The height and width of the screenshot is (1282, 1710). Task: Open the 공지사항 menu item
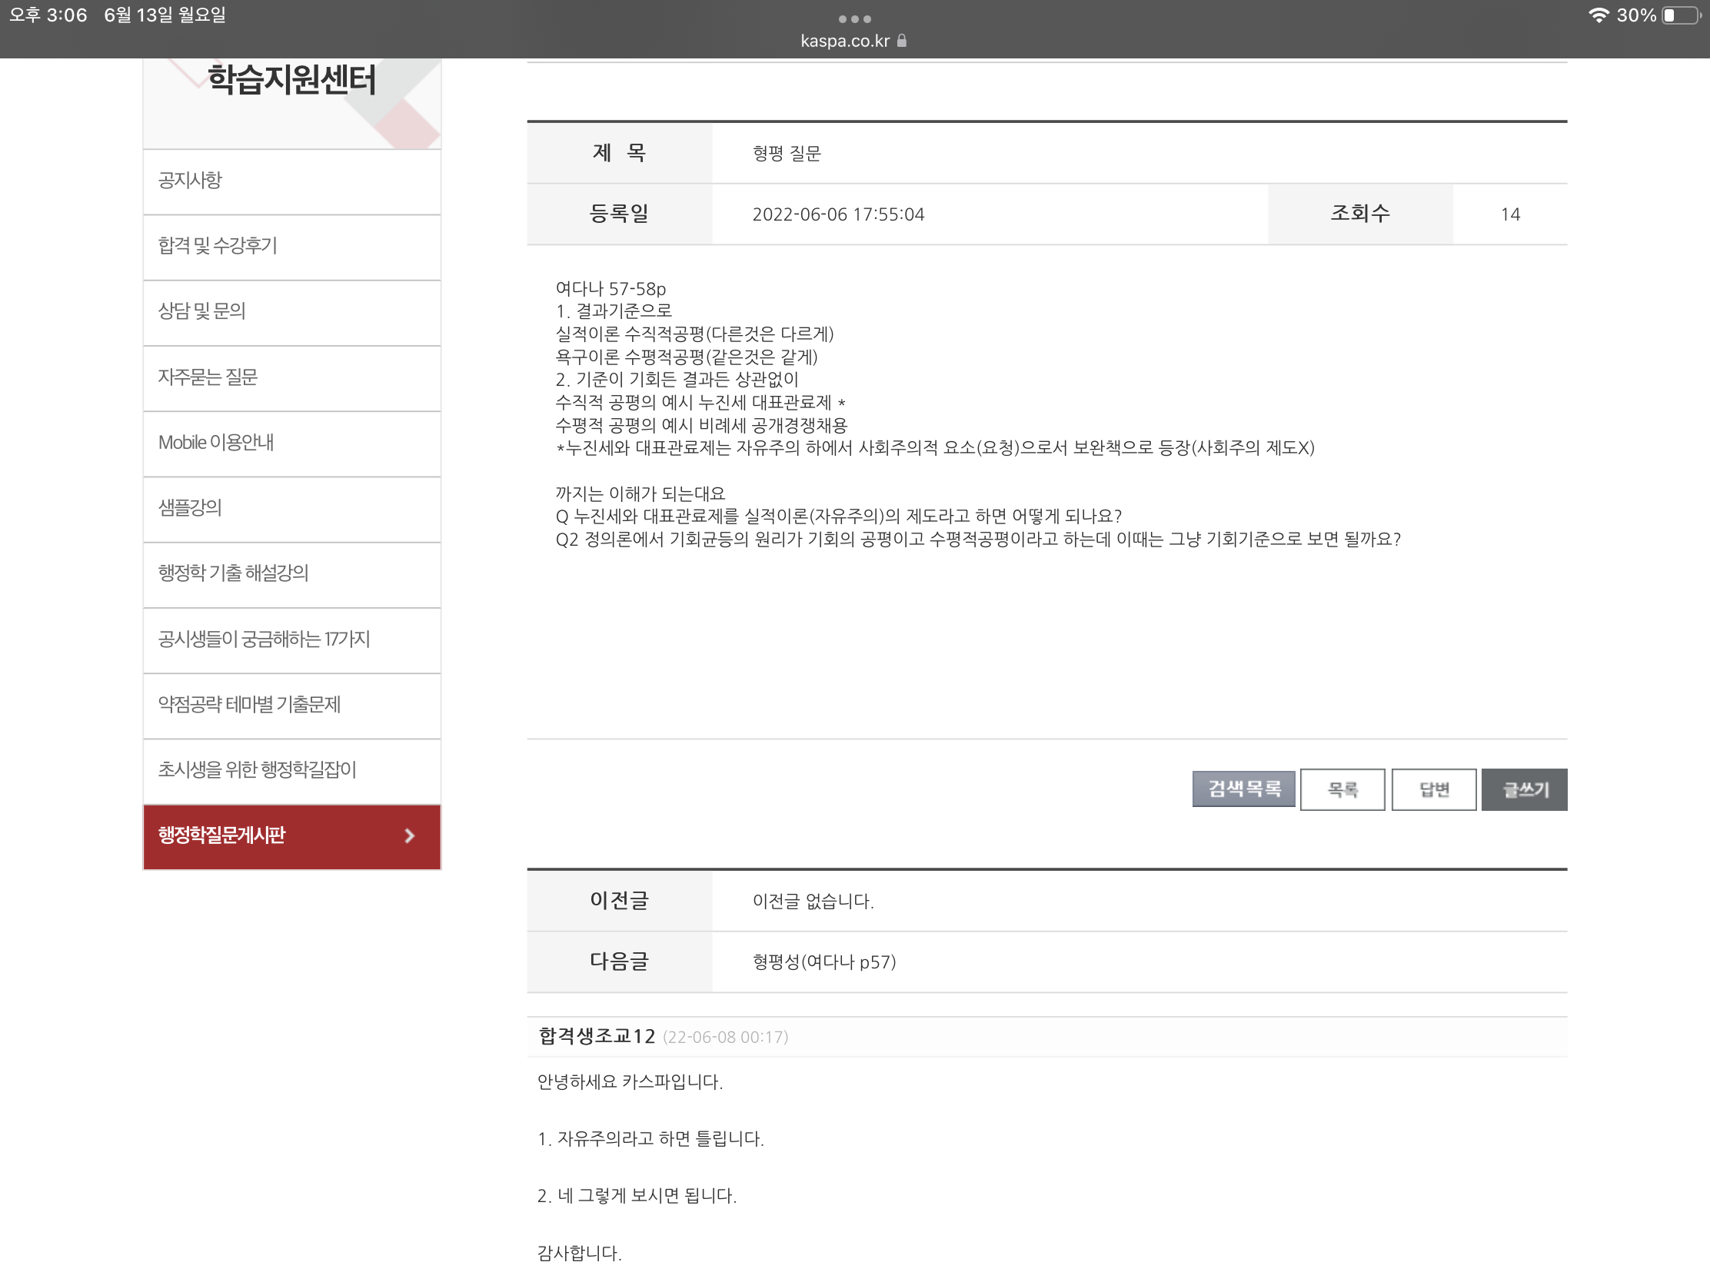(x=190, y=180)
